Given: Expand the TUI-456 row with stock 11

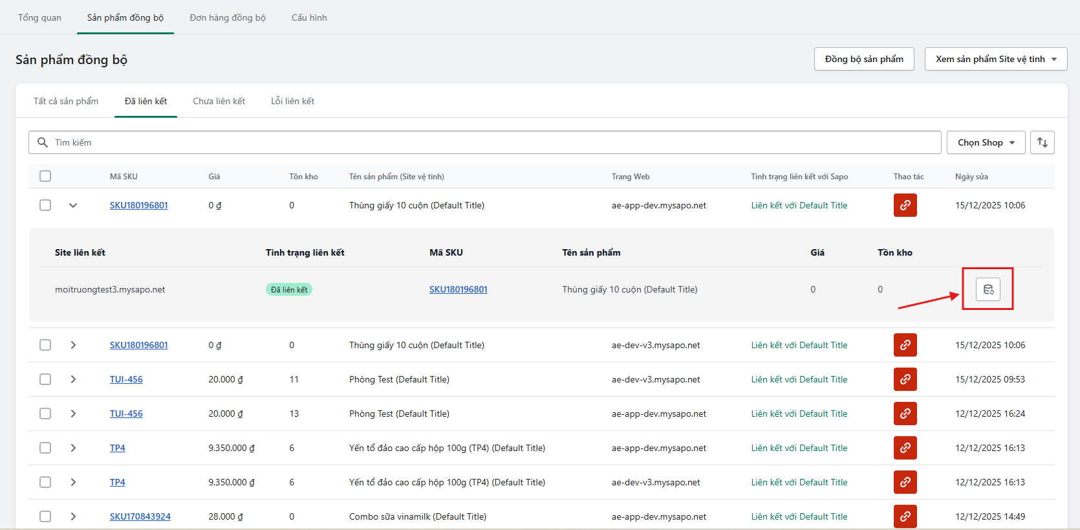Looking at the screenshot, I should [73, 379].
